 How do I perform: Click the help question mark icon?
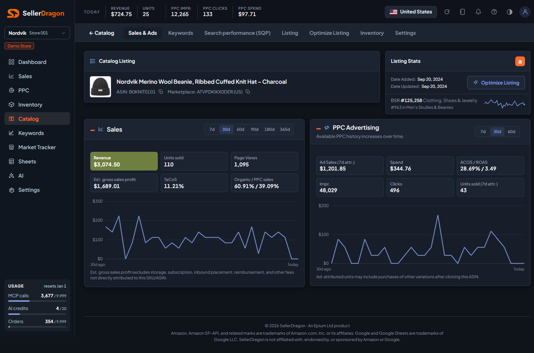(x=494, y=12)
